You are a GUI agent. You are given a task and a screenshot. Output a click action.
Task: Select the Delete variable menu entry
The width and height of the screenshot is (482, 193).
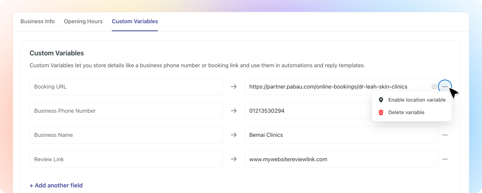tap(406, 112)
